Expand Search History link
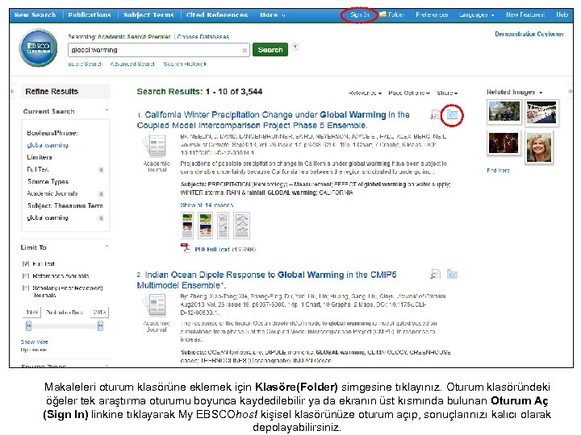The image size is (581, 435). [185, 64]
